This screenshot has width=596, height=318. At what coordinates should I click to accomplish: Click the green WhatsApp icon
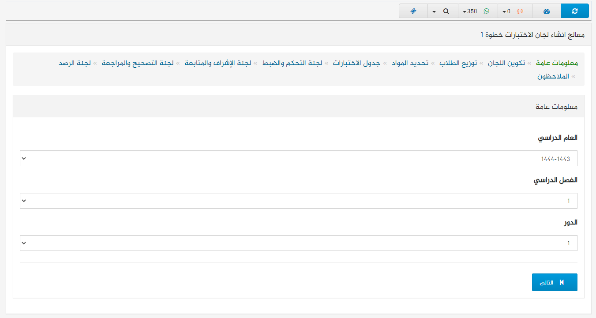coord(486,11)
